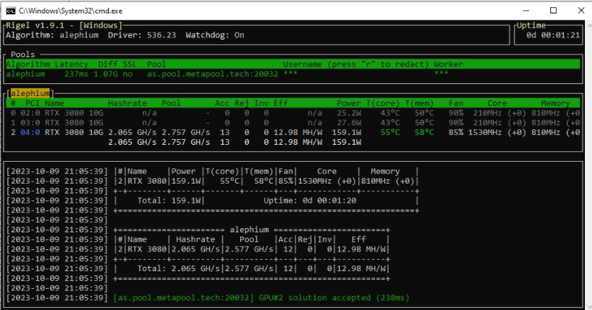Click GPU 0 row PCI '02:0'
592x310 pixels.
pyautogui.click(x=30, y=113)
